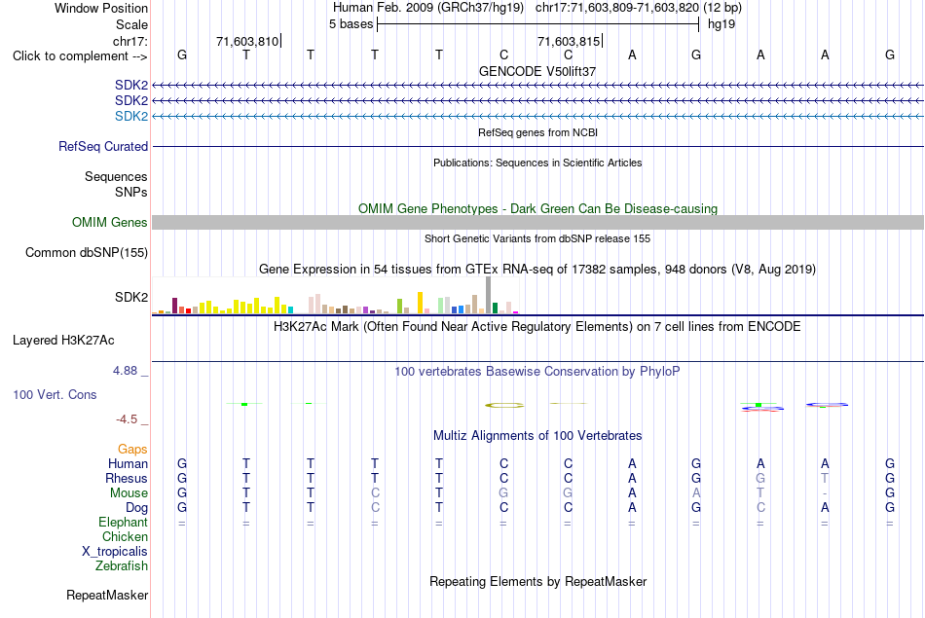Click the Layered H3K27Ac track label

[x=63, y=341]
